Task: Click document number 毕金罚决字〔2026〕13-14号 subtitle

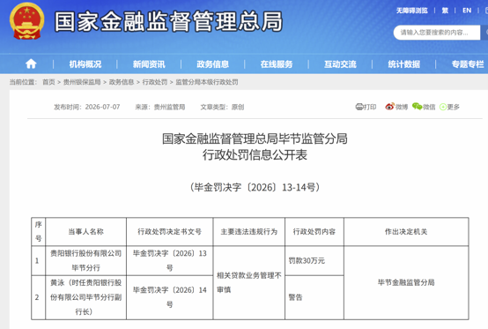Action: click(x=255, y=187)
